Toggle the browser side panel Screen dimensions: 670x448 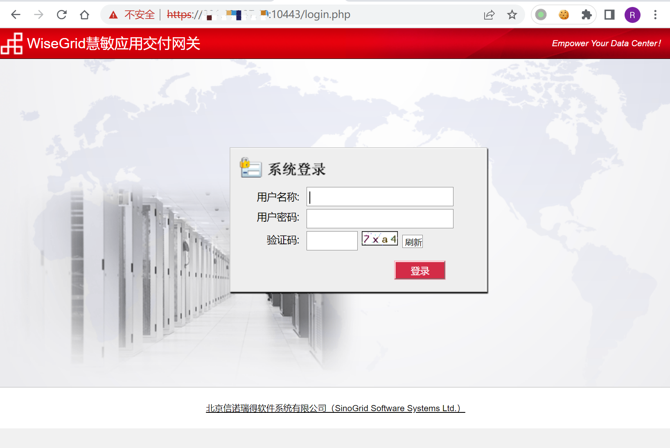pyautogui.click(x=609, y=15)
